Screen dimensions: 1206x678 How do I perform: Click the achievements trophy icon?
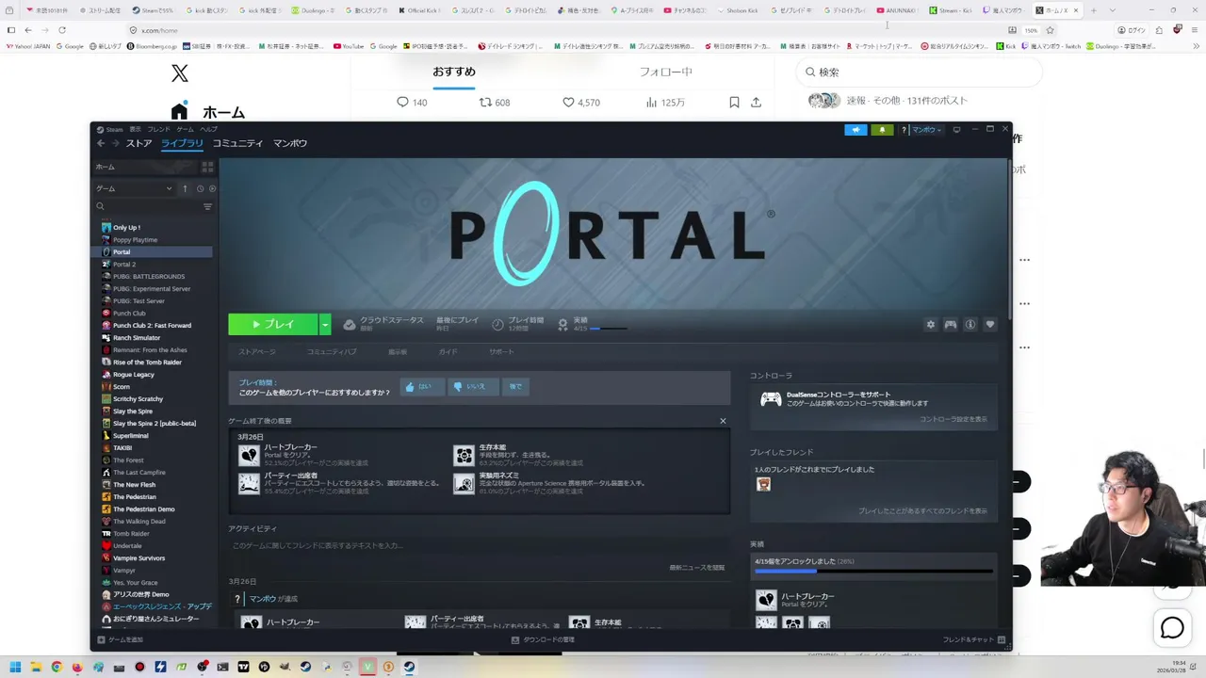(562, 324)
